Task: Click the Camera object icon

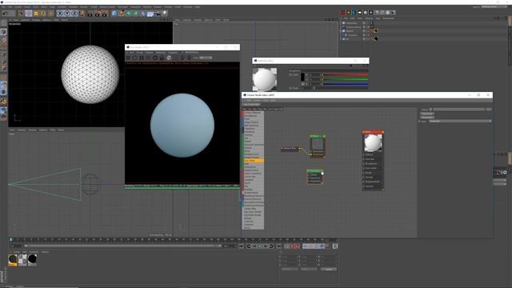Action: pyautogui.click(x=157, y=14)
